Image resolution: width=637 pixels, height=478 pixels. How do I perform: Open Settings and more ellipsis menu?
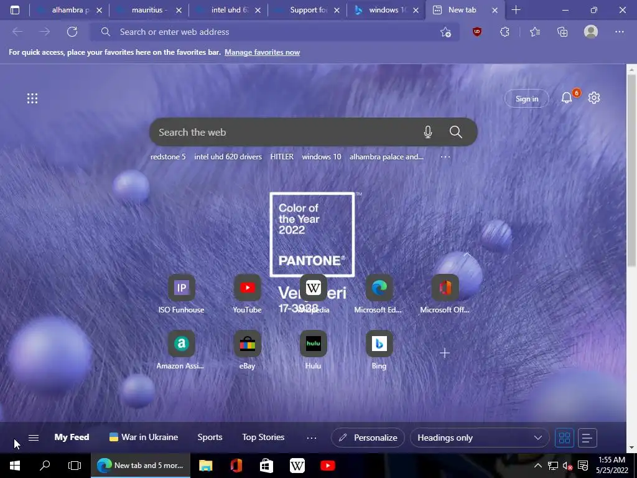619,32
